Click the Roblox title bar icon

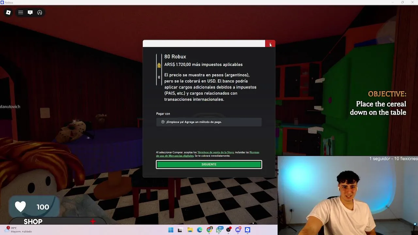[2, 2]
